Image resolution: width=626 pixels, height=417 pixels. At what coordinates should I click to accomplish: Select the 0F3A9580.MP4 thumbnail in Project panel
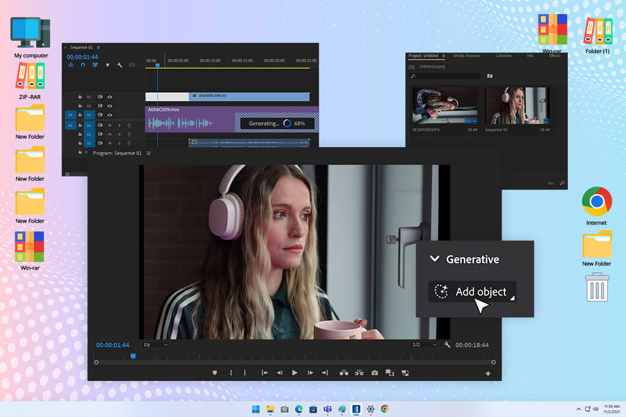point(445,106)
